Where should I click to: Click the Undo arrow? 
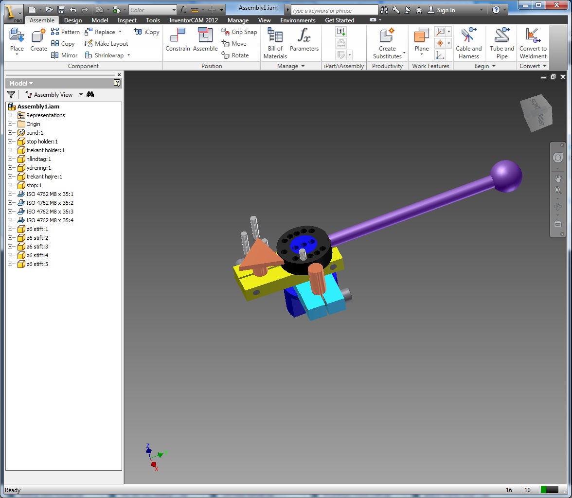click(73, 10)
